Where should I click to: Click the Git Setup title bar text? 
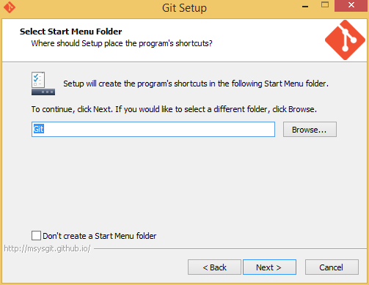(184, 8)
